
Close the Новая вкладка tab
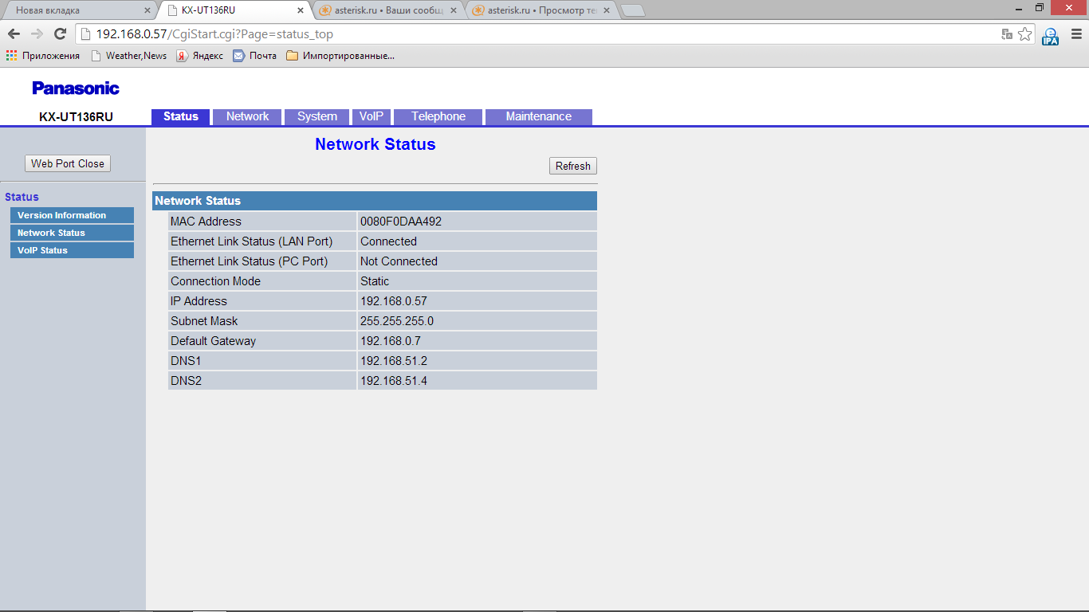click(x=147, y=10)
